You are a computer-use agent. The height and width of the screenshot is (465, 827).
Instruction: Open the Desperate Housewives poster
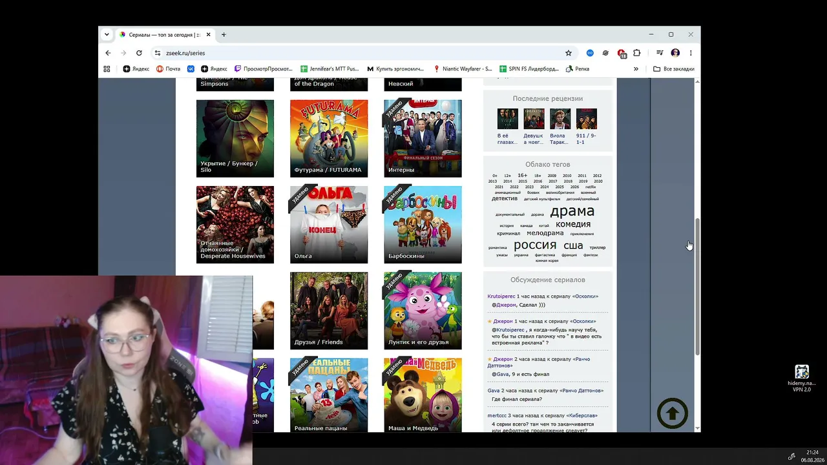tap(235, 225)
